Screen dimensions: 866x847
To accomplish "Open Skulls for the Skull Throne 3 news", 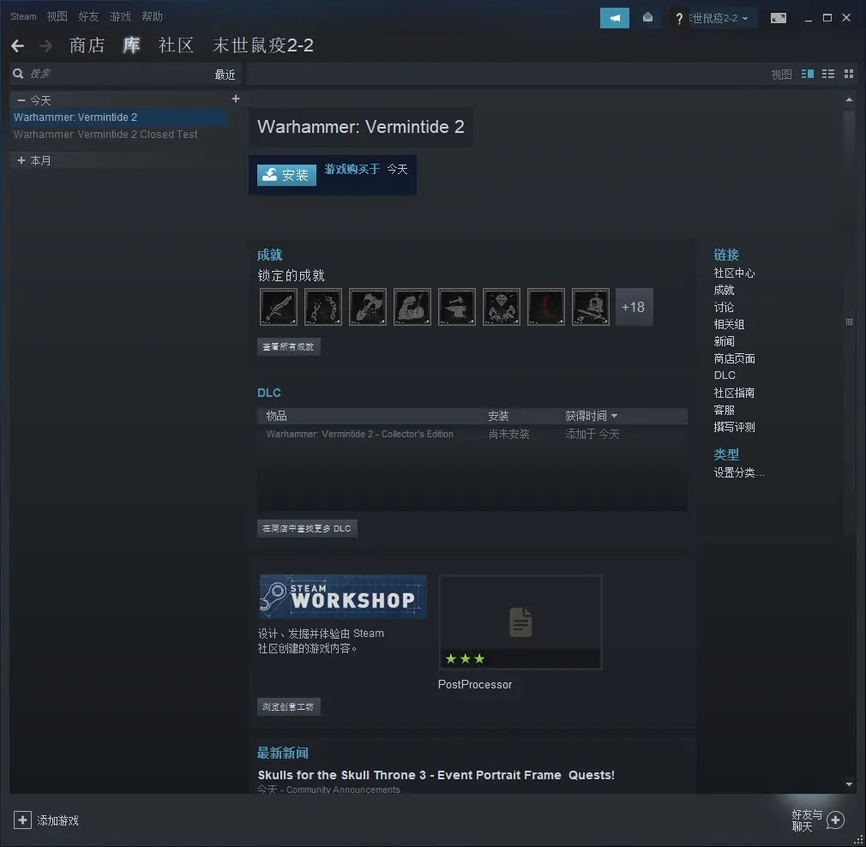I will click(436, 775).
